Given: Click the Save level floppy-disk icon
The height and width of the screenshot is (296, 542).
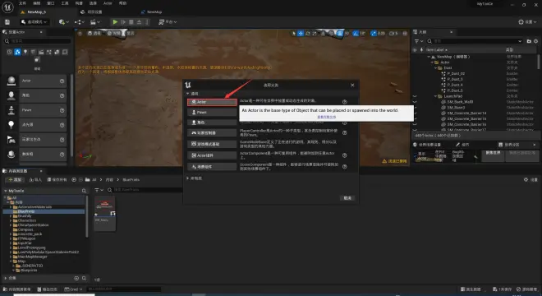Looking at the screenshot, I should point(7,22).
